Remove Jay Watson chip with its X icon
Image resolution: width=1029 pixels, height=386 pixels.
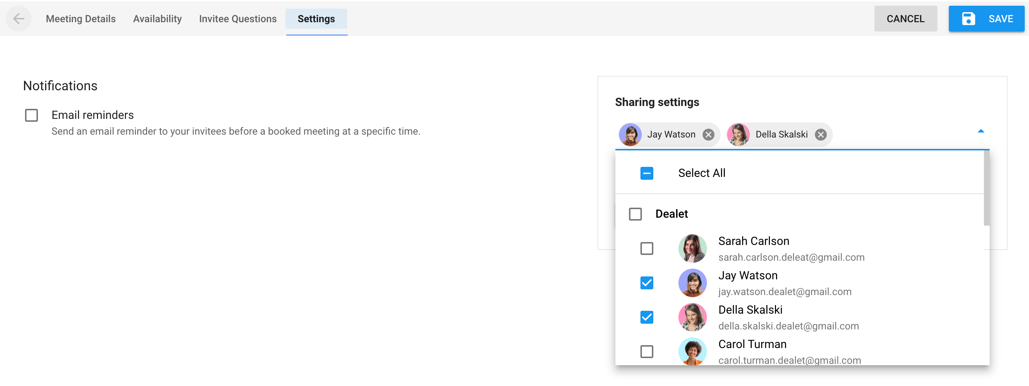(708, 135)
